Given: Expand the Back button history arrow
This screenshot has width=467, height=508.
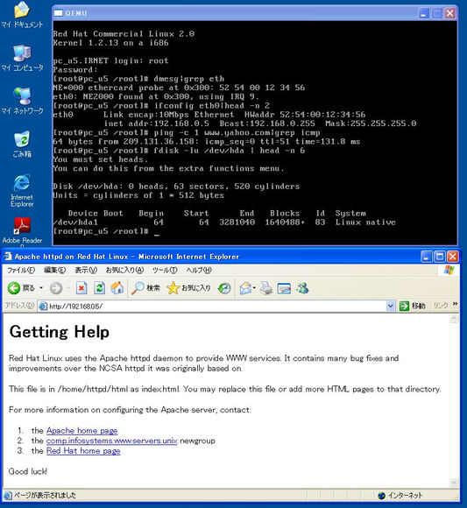Looking at the screenshot, I should (41, 287).
